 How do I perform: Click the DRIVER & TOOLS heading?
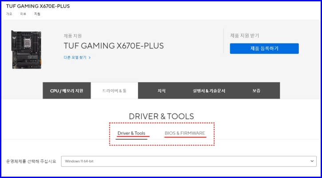point(161,116)
